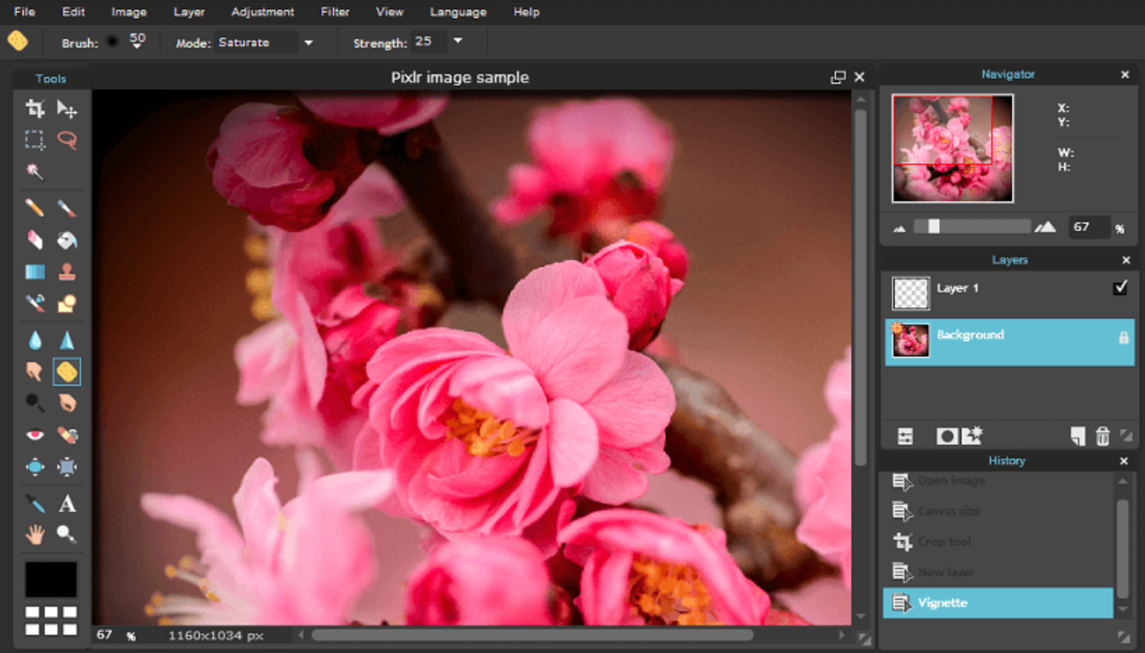Select the Crop tool

click(x=34, y=110)
